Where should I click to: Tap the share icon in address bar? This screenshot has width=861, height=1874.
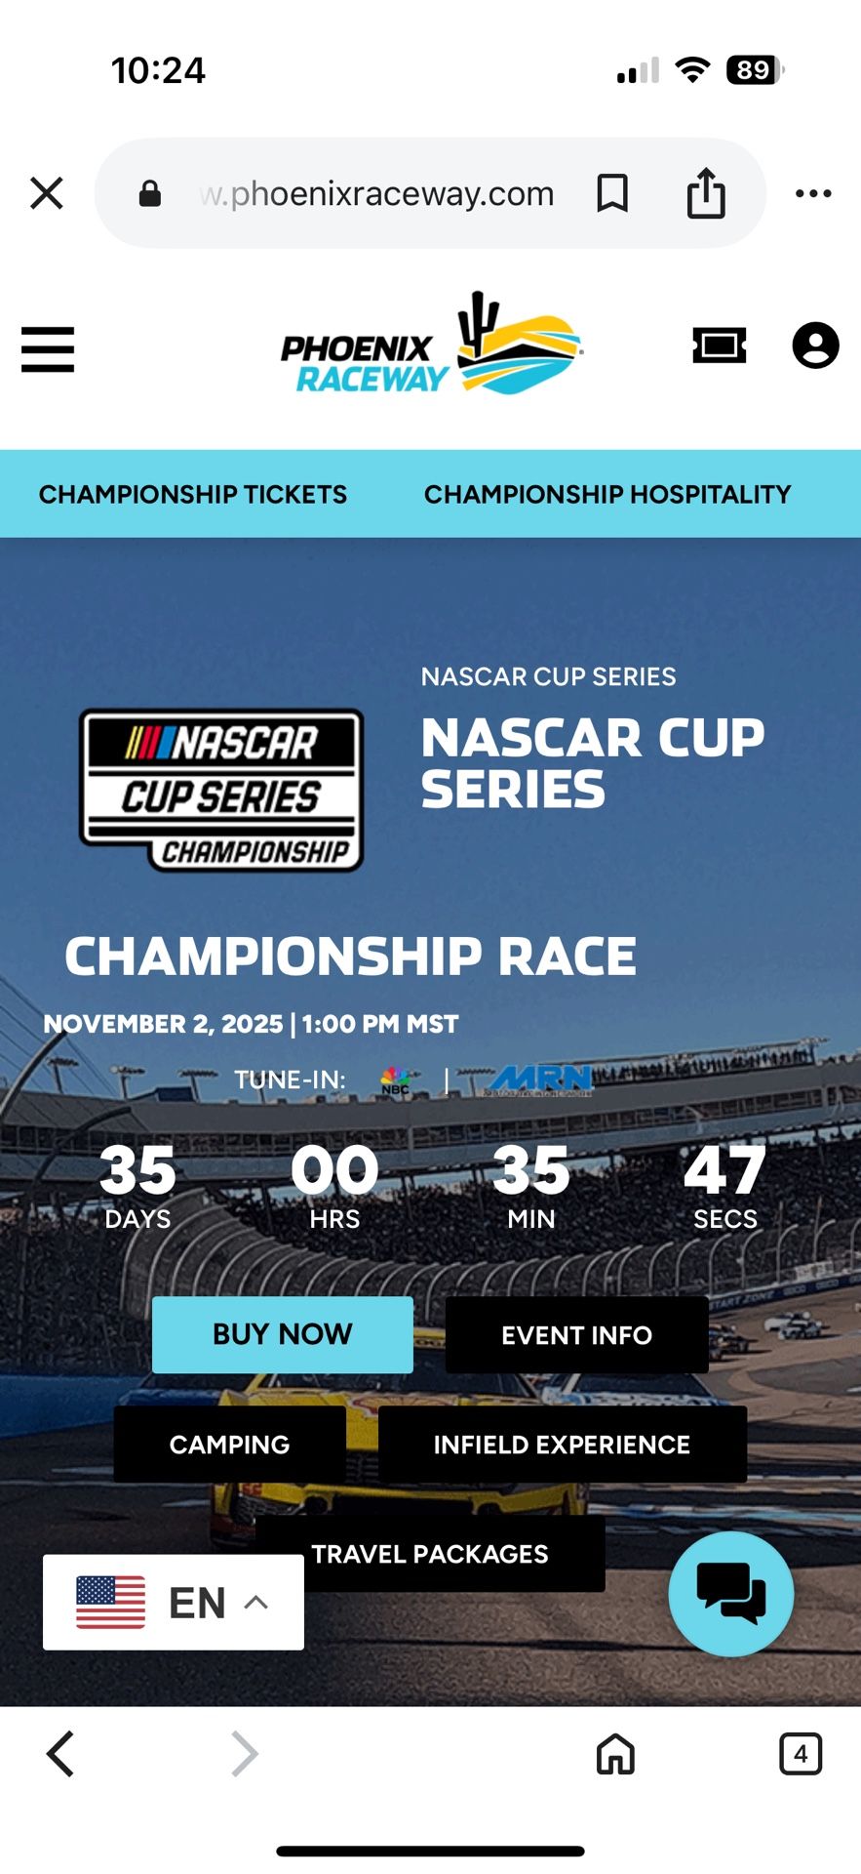(x=706, y=193)
